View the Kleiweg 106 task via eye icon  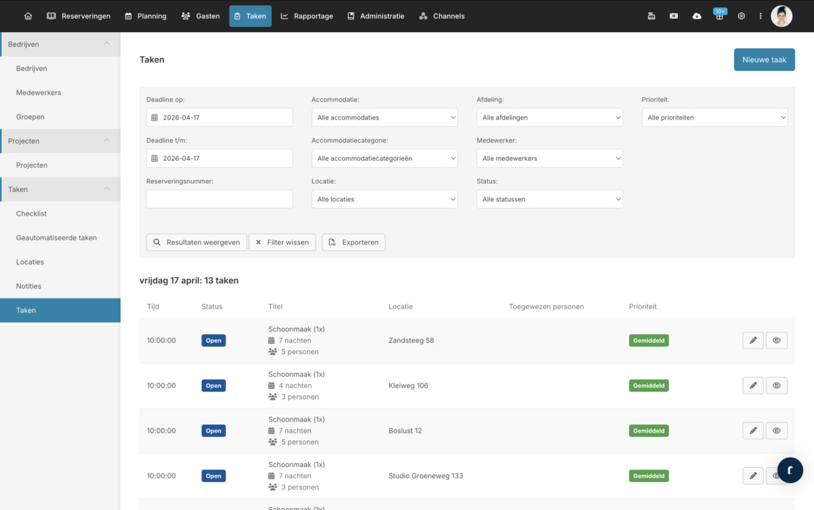(x=776, y=386)
